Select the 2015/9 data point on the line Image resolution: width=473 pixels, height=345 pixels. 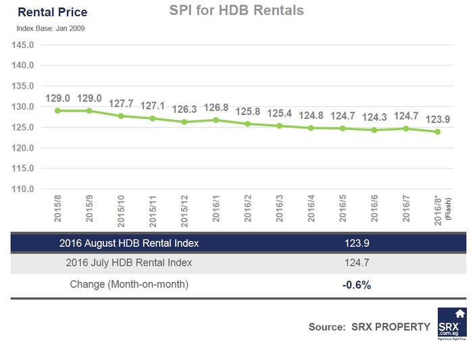pos(89,111)
